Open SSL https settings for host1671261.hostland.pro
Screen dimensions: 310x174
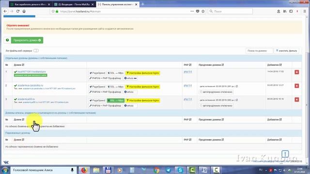pos(116,73)
